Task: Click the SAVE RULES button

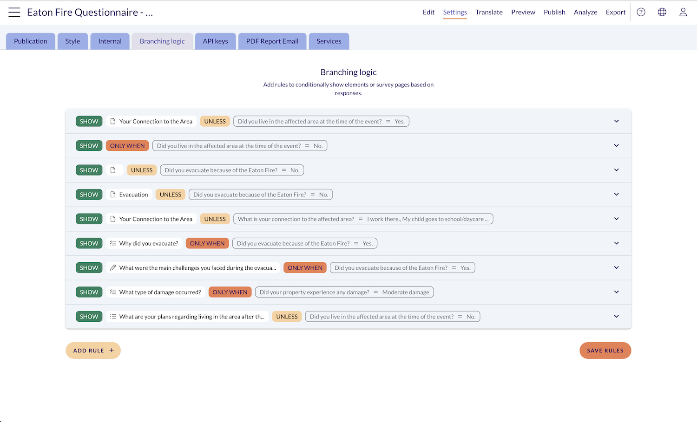Action: pos(605,351)
